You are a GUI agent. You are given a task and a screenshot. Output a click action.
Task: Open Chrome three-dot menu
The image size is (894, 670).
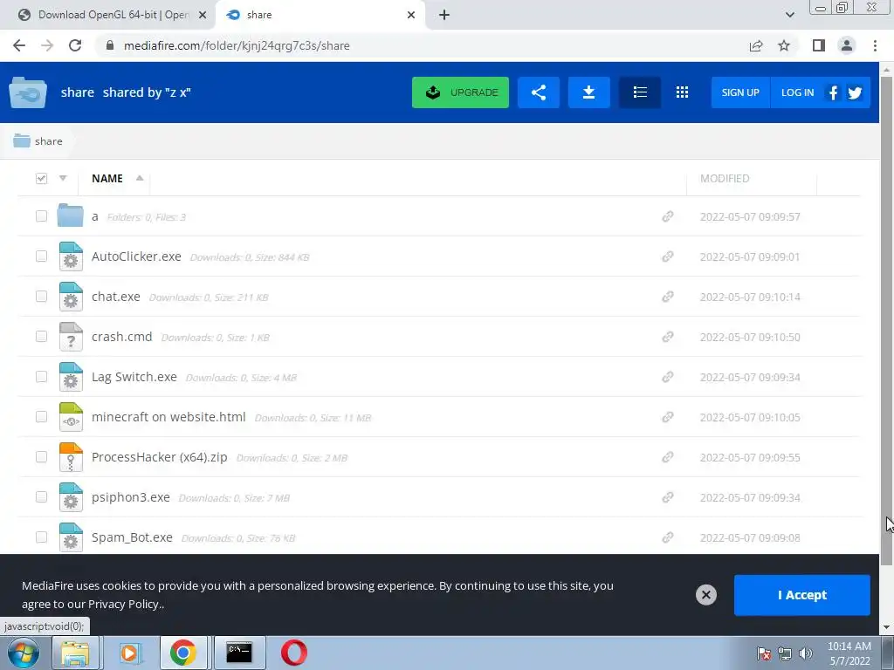[x=875, y=45]
